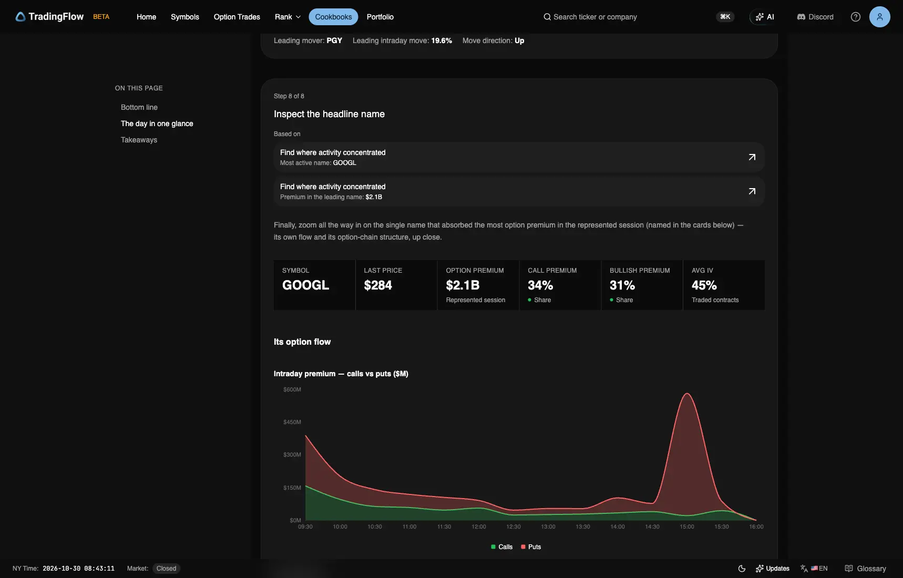This screenshot has height=578, width=903.
Task: Click the Step 8 of 8 label
Action: (289, 96)
